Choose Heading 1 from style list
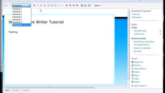This screenshot has height=93, width=165. tap(22, 9)
